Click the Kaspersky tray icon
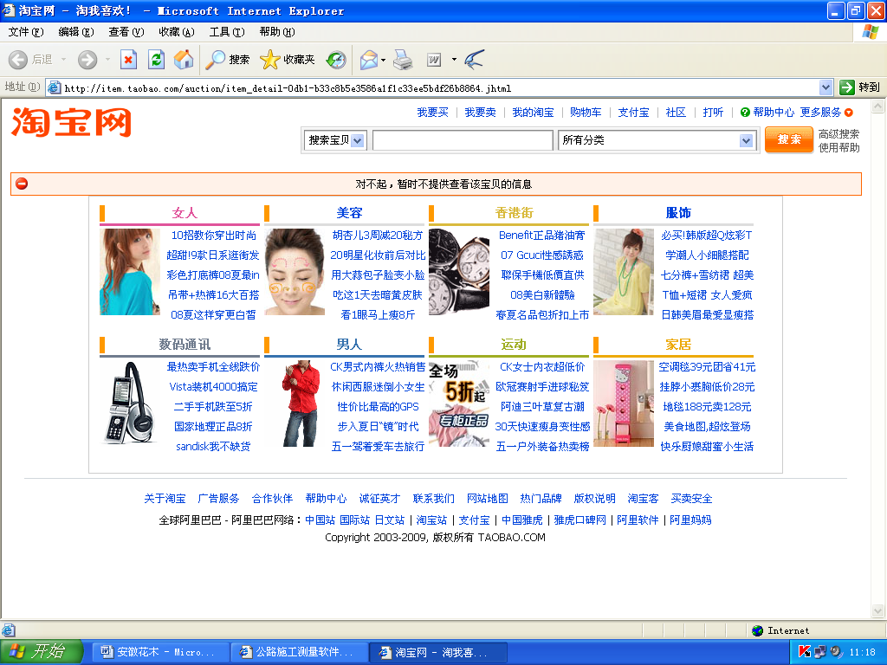Image resolution: width=887 pixels, height=665 pixels. click(805, 651)
